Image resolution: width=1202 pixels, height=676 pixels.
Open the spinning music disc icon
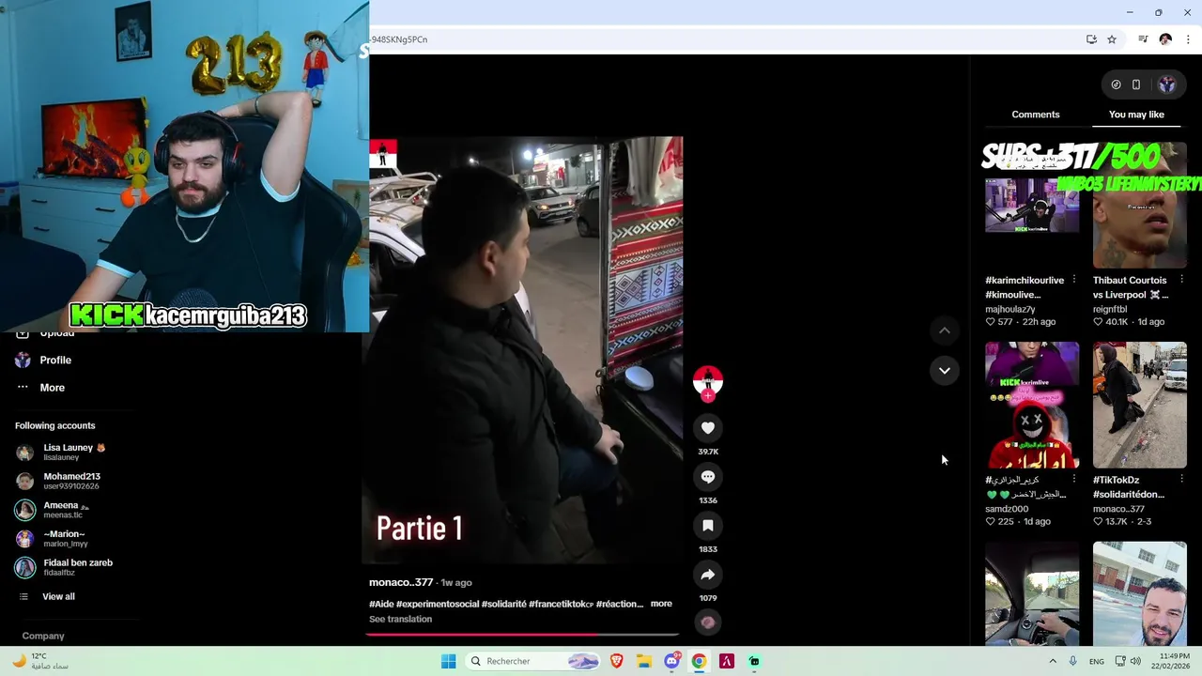708,622
